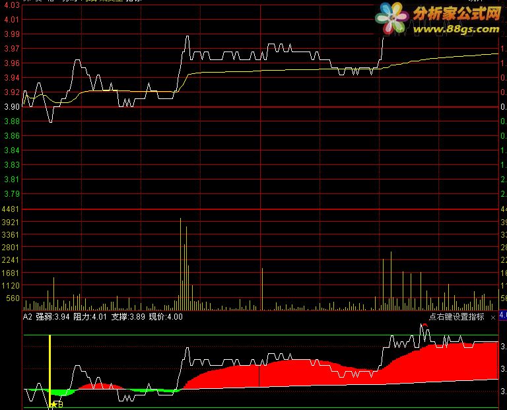
Task: Click the '点右键设置指标' indicator settings hint
Action: [457, 317]
